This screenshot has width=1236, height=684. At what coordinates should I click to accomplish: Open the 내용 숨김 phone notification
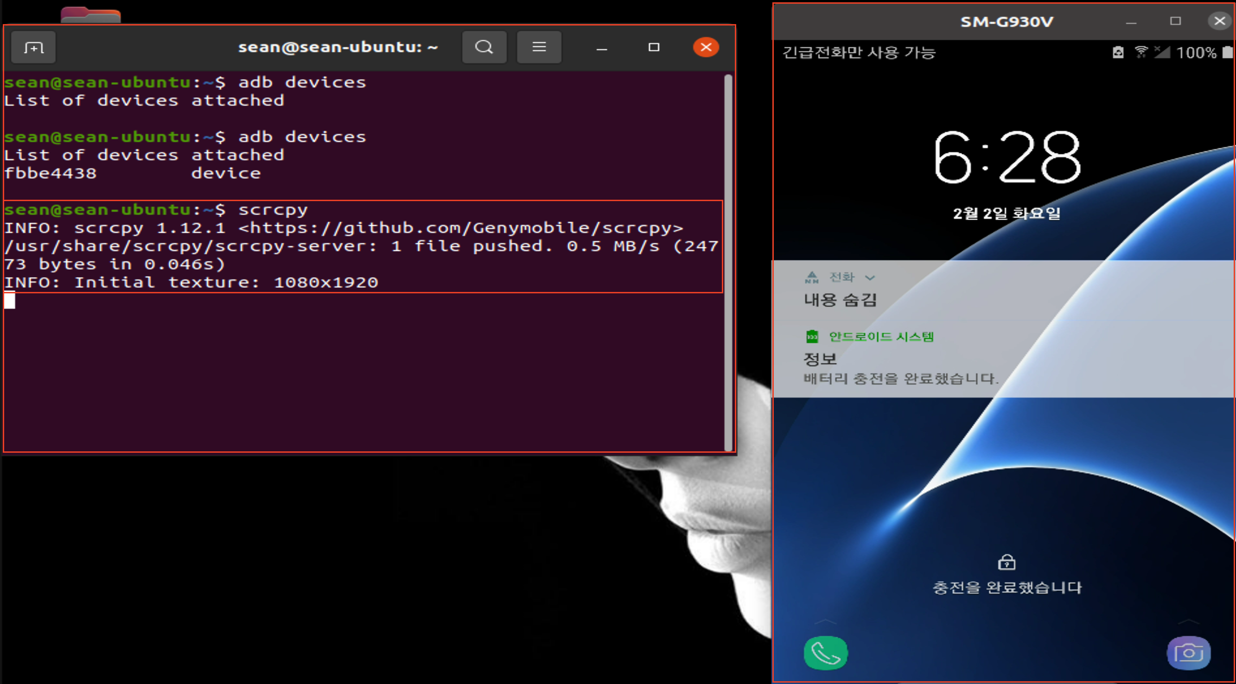(840, 300)
